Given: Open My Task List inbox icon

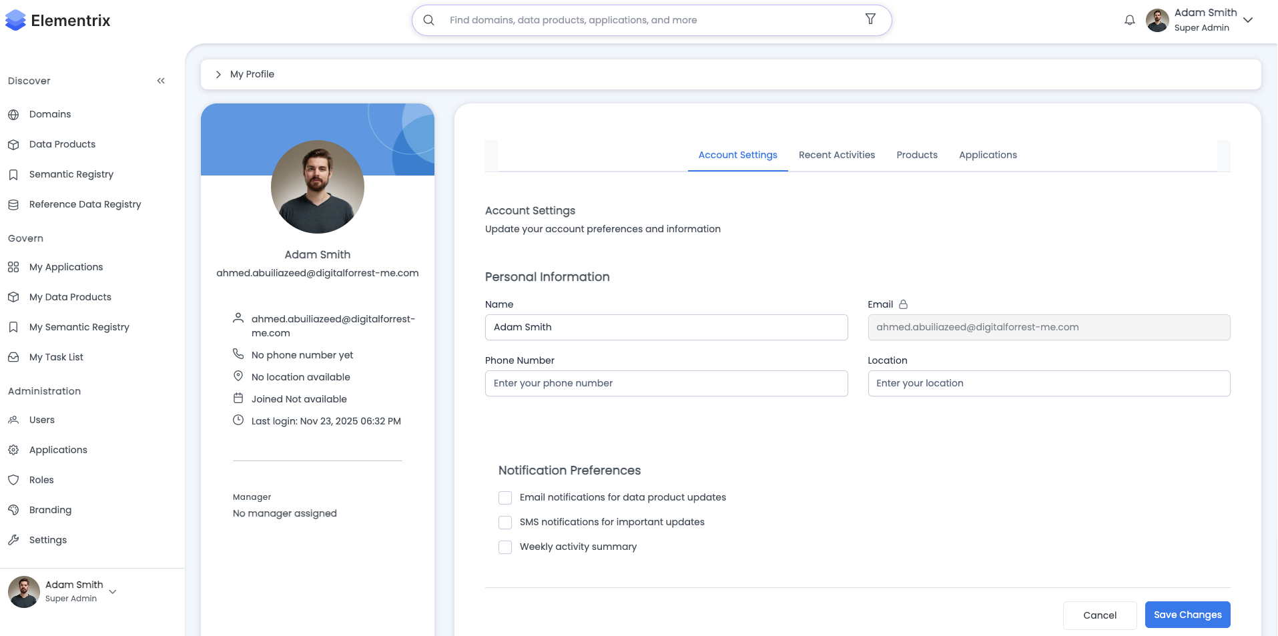Looking at the screenshot, I should [x=13, y=357].
